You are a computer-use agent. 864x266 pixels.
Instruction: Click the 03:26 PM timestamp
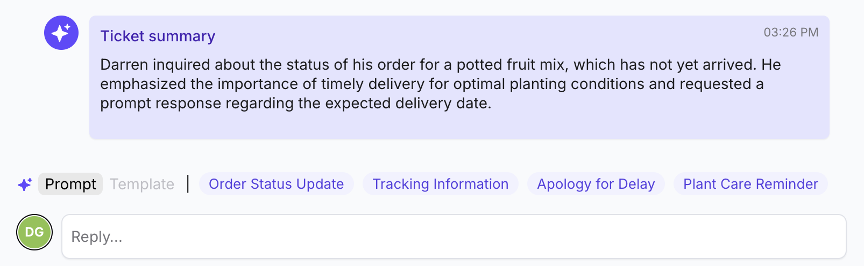[x=791, y=32]
